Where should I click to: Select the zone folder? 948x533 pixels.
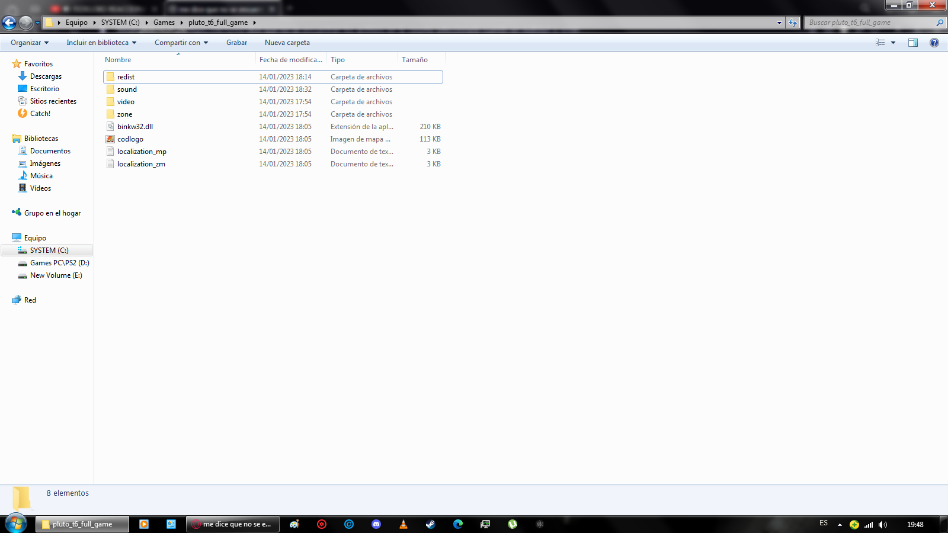click(x=273, y=114)
